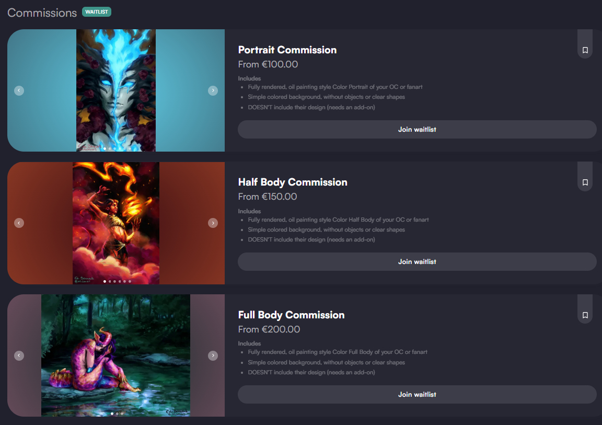
Task: Open the Portrait Commission title link
Action: pyautogui.click(x=287, y=50)
